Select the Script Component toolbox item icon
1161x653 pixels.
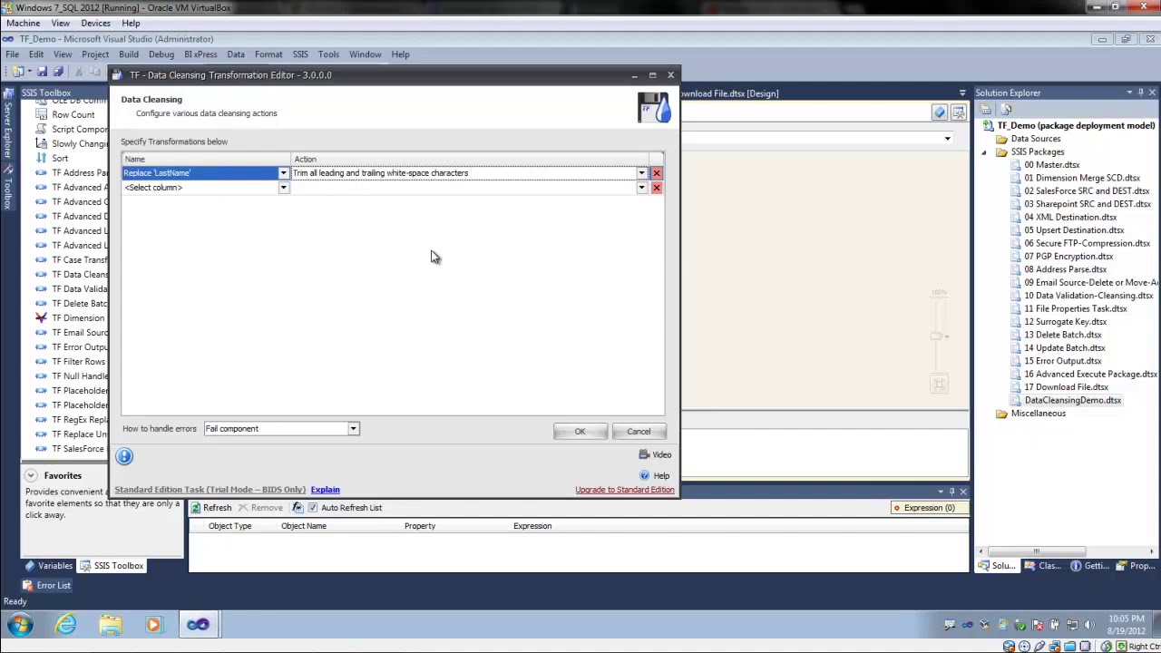(x=41, y=129)
